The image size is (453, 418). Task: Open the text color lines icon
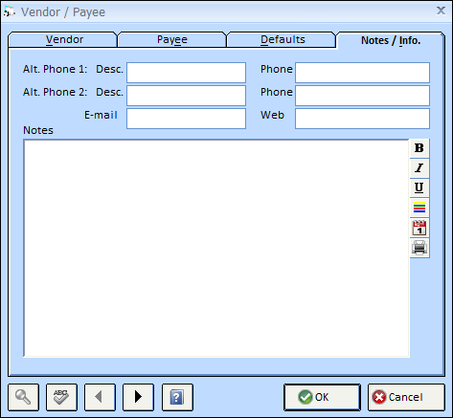(x=419, y=208)
